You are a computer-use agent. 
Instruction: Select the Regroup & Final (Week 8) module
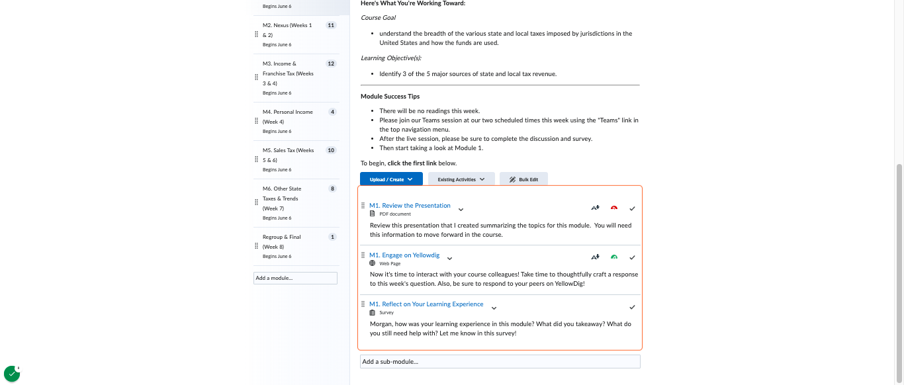(x=296, y=246)
